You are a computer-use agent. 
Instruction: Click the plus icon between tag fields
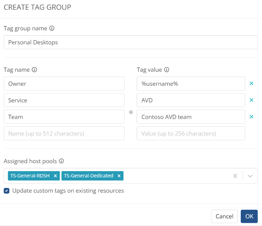[131, 112]
